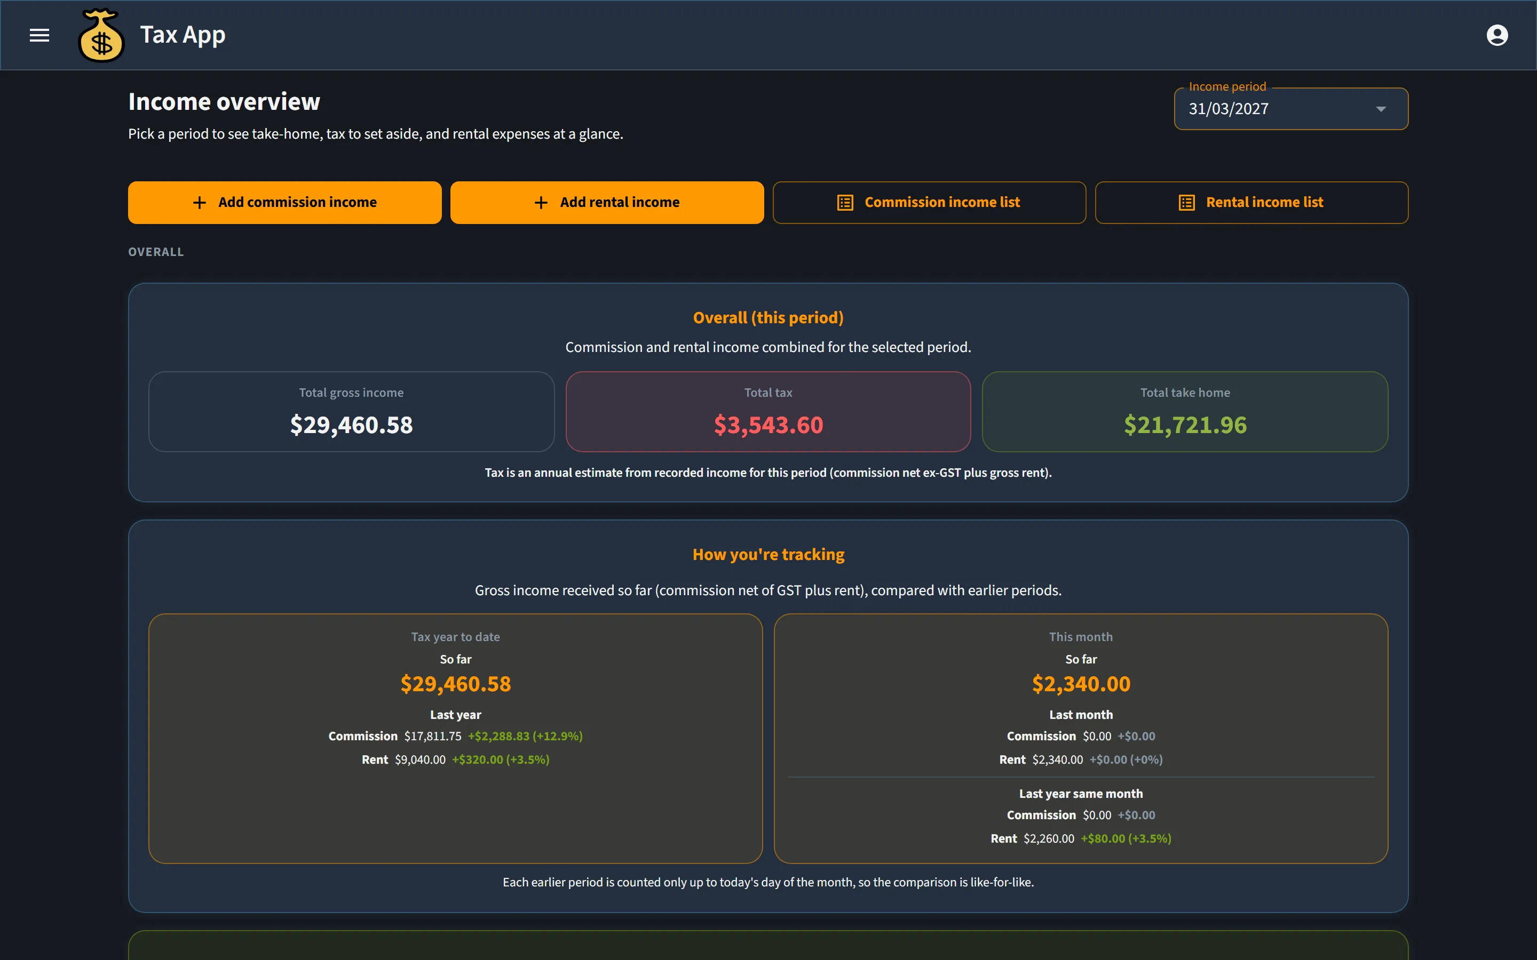This screenshot has width=1537, height=960.
Task: Click the Income overview heading
Action: [224, 101]
